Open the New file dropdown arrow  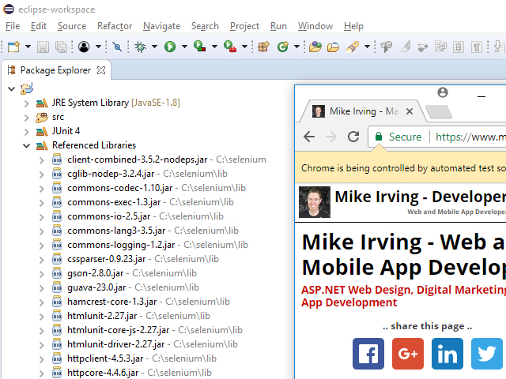[x=28, y=47]
